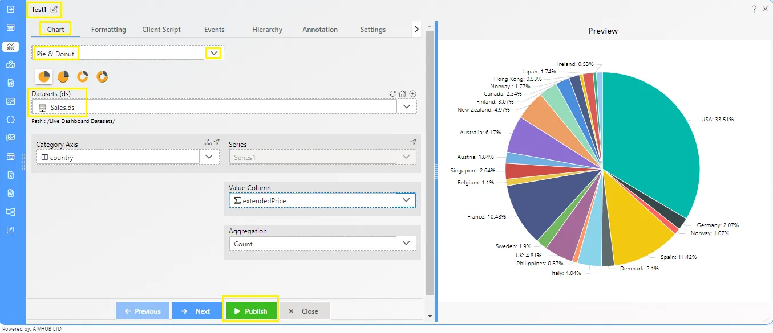Click the second semi-pie chart type icon
773x333 pixels.
[63, 77]
